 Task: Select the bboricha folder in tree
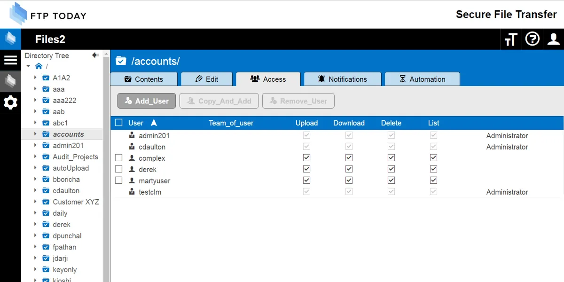pos(66,180)
